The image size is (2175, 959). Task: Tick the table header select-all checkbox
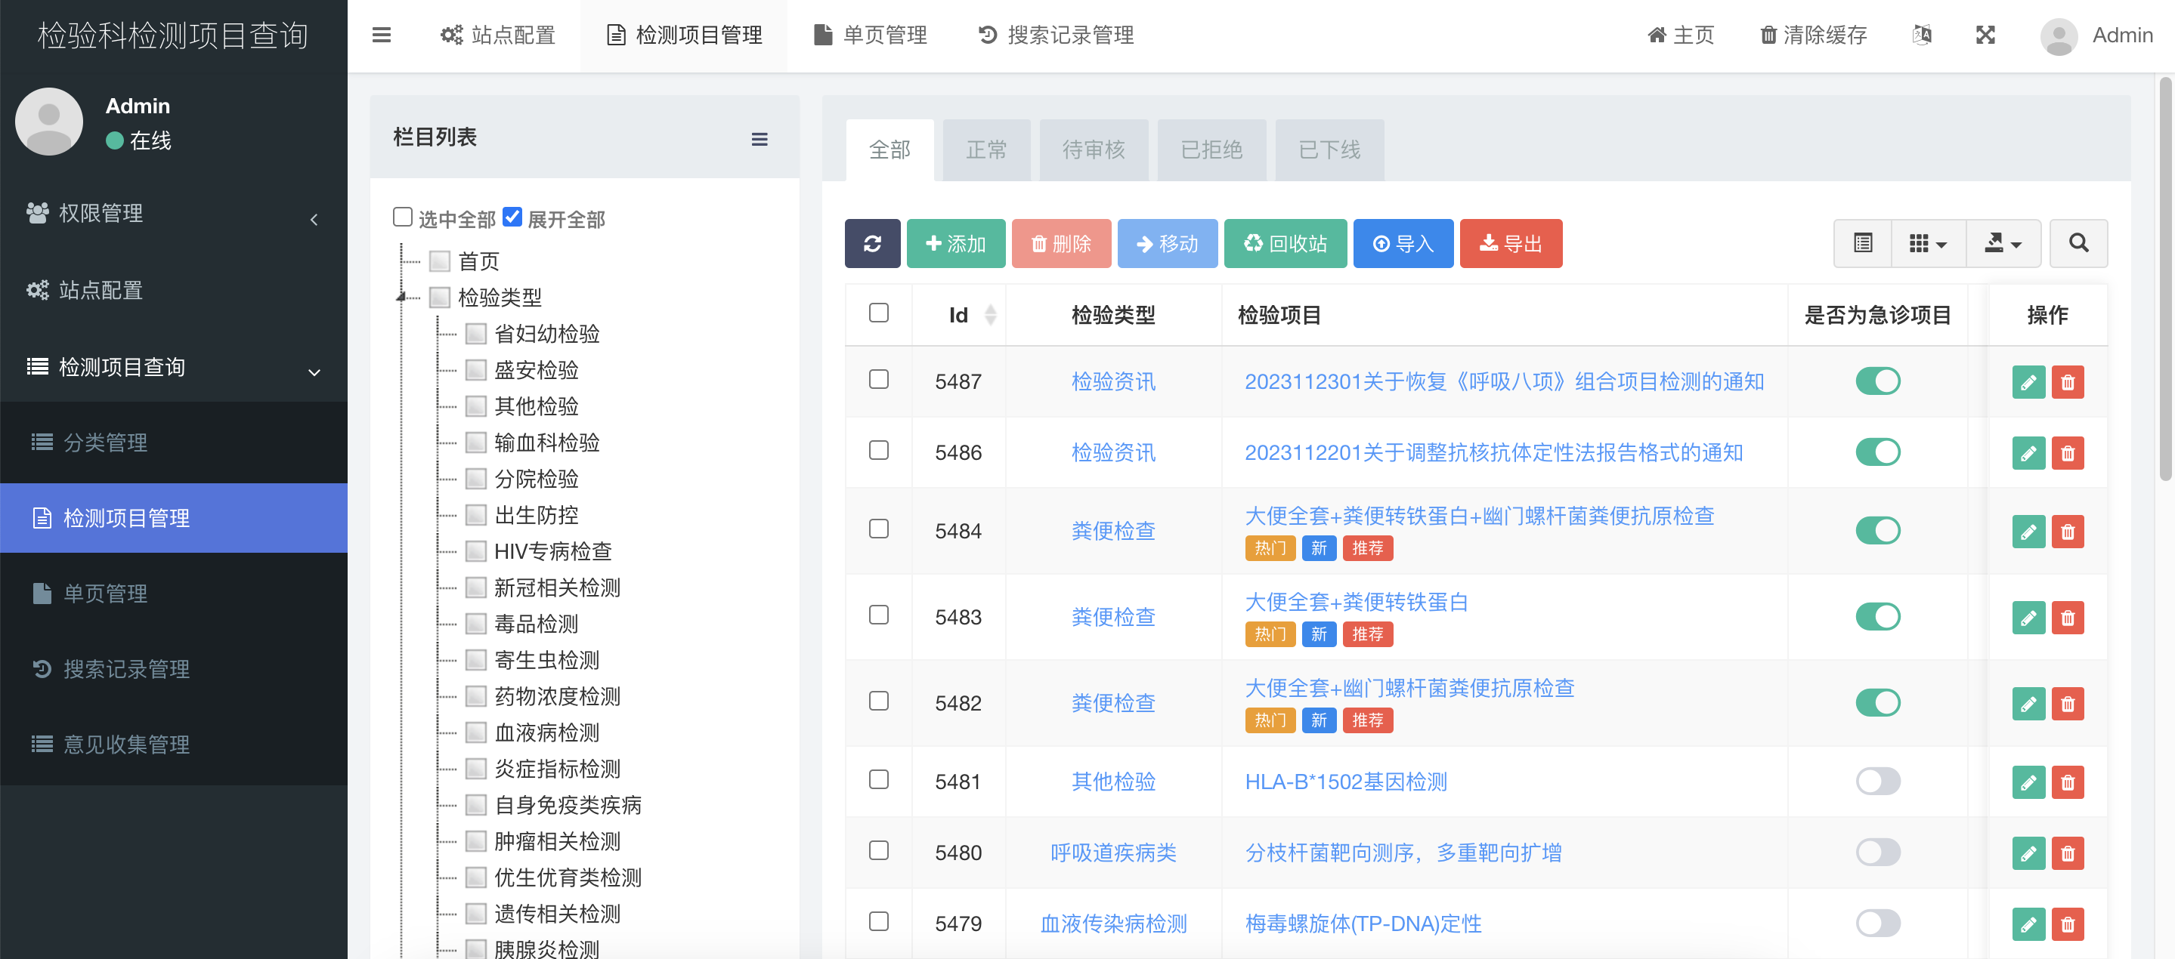click(878, 313)
